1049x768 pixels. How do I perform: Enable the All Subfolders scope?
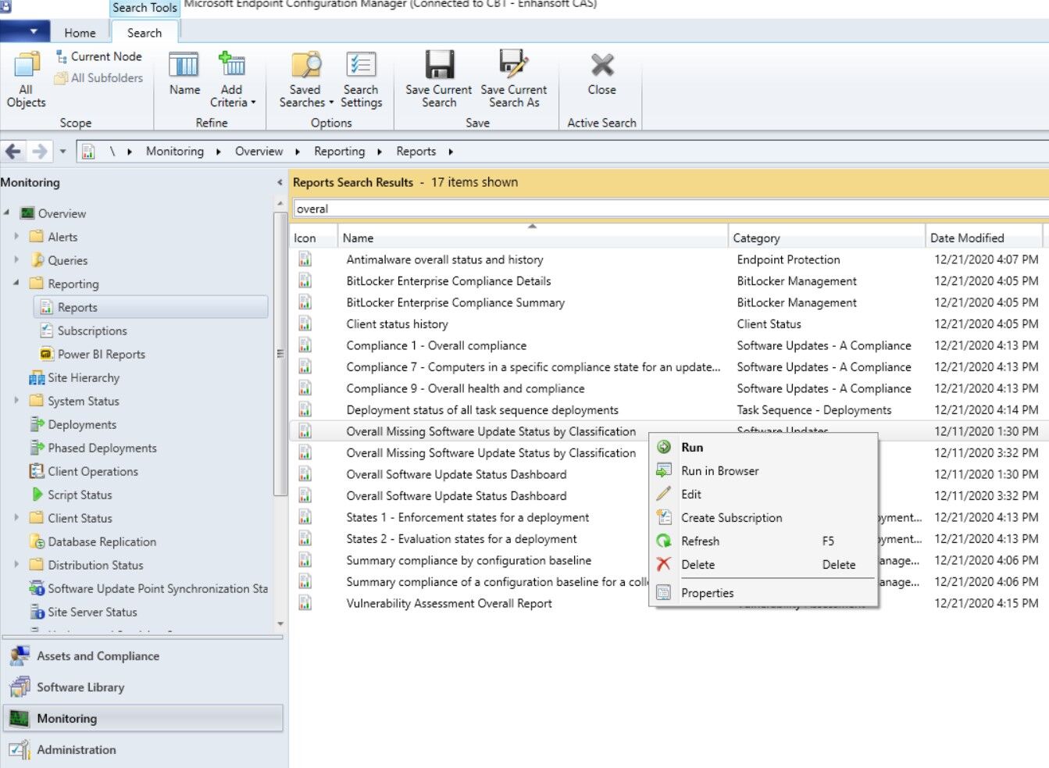click(x=98, y=77)
